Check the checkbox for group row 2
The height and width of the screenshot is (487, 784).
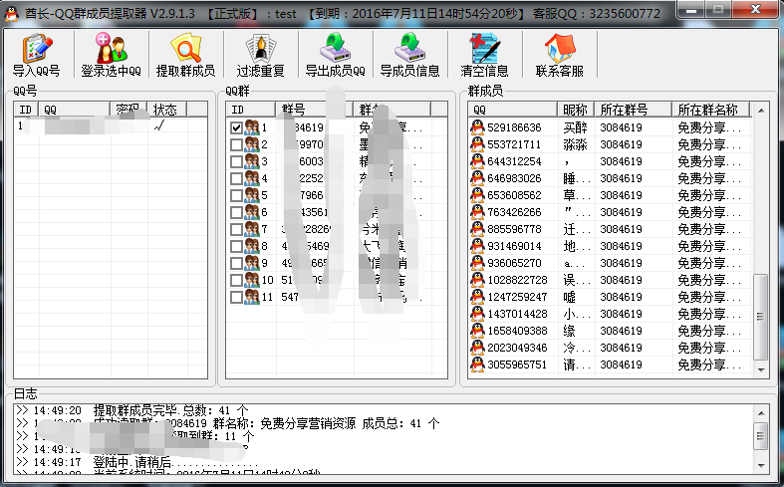click(236, 145)
